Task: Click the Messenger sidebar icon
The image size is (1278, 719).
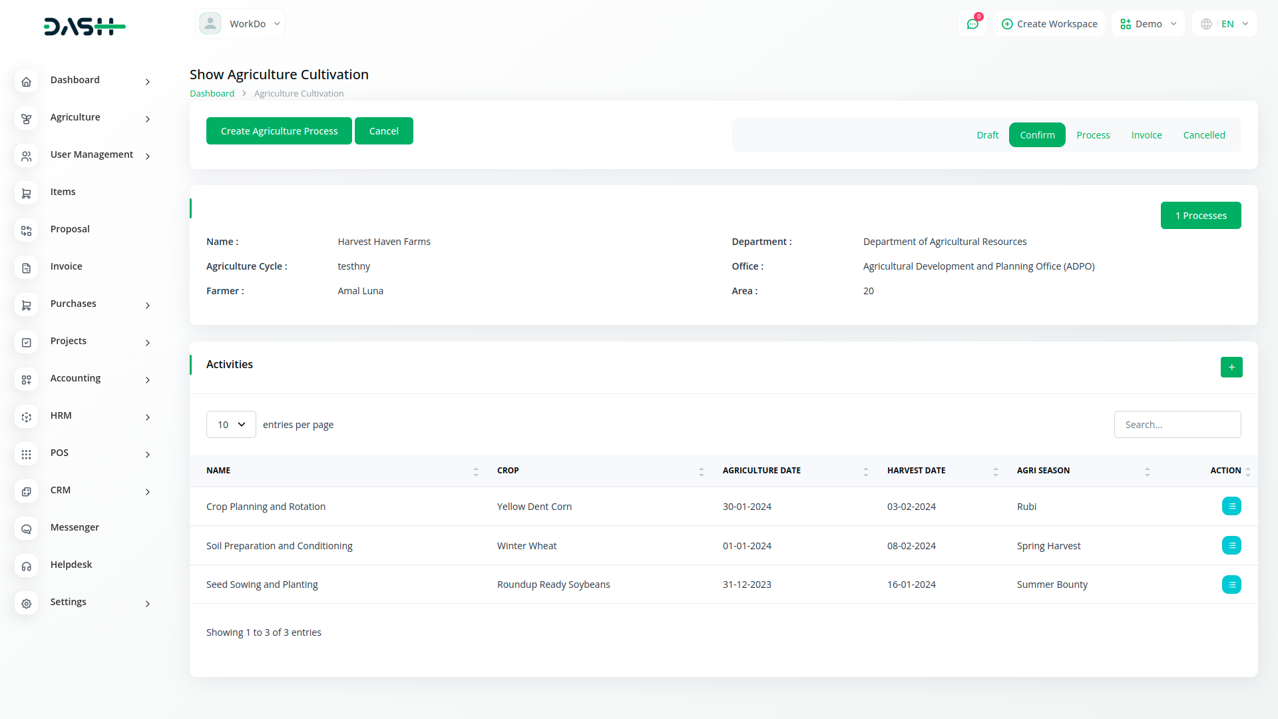Action: click(26, 529)
